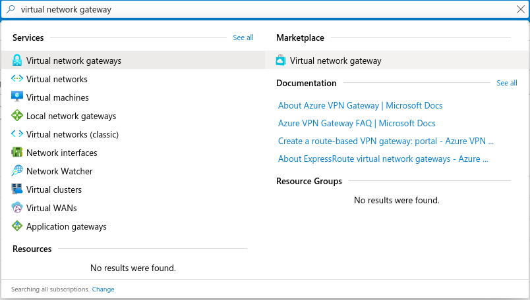Click the Application gateways icon
Screen dimensions: 530x300
pyautogui.click(x=17, y=226)
